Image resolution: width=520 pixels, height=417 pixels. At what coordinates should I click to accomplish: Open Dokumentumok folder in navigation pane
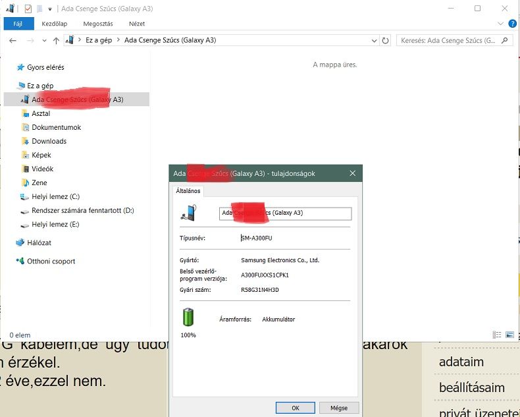coord(57,128)
